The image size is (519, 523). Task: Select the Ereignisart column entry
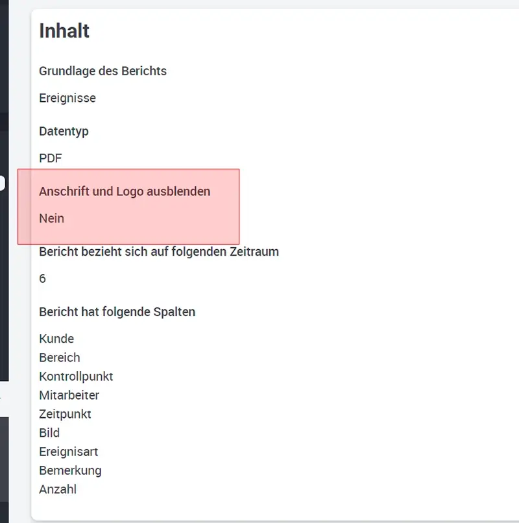point(68,452)
